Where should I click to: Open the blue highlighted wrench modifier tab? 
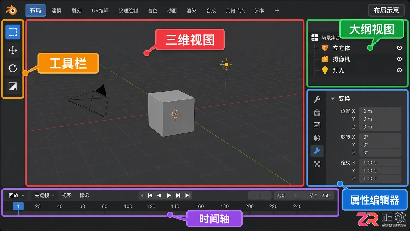point(317,151)
